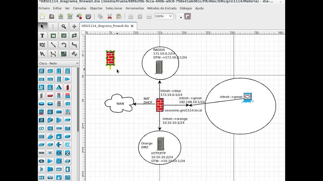The height and width of the screenshot is (181, 323).
Task: Select the Beziergon tool
Action: click(x=42, y=45)
